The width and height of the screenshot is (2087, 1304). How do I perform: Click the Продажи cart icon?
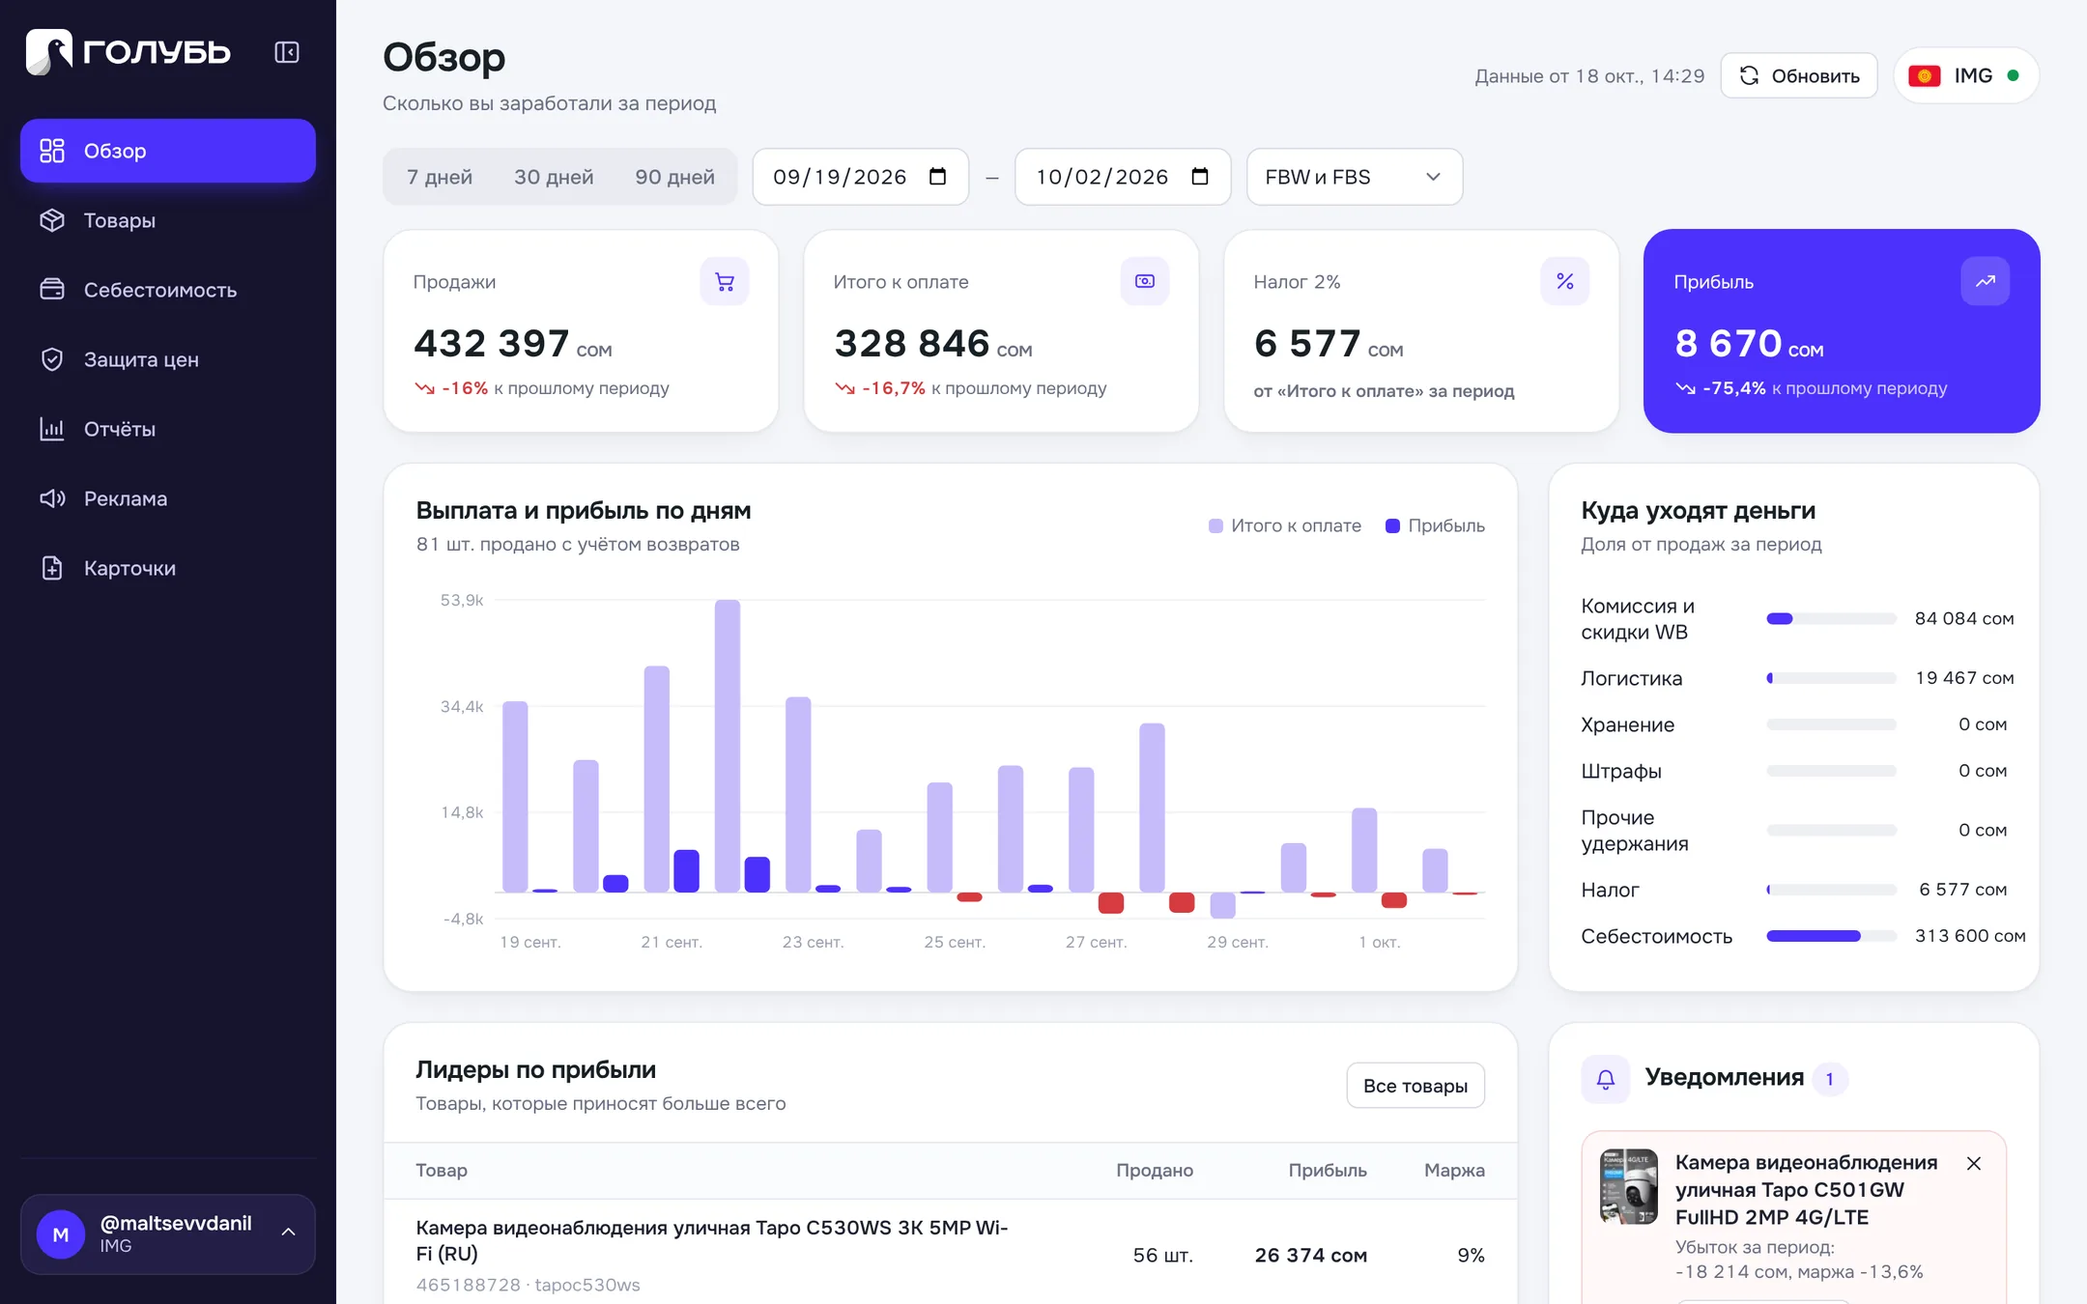pyautogui.click(x=725, y=281)
